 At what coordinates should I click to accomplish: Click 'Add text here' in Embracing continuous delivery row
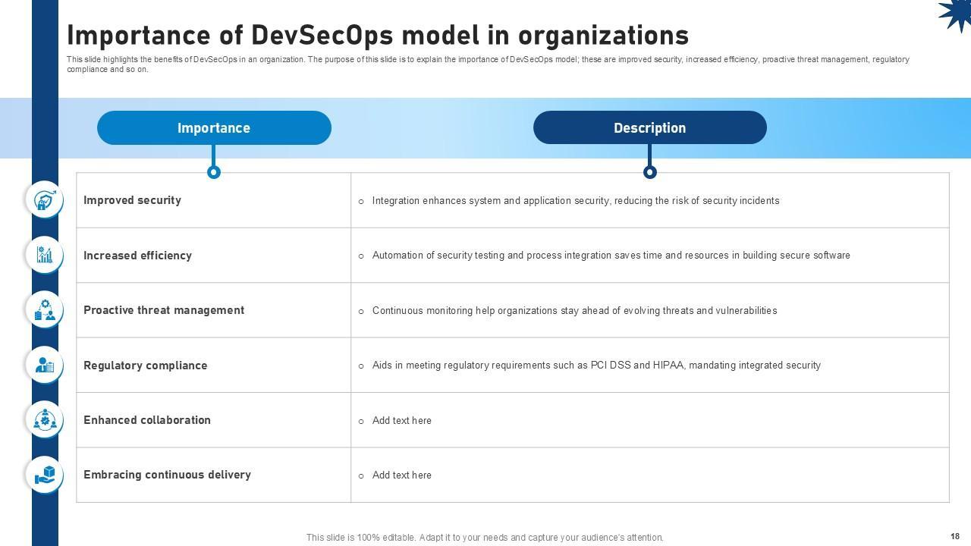[x=402, y=475]
